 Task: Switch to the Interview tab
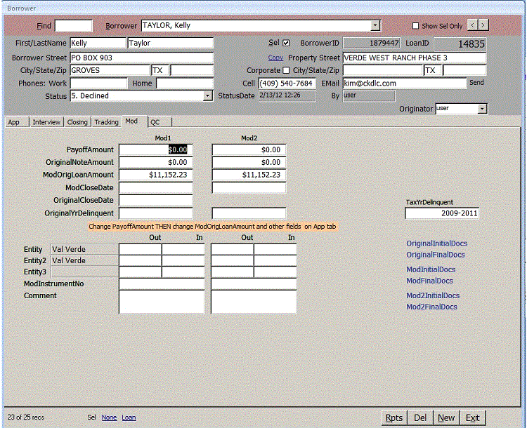46,122
